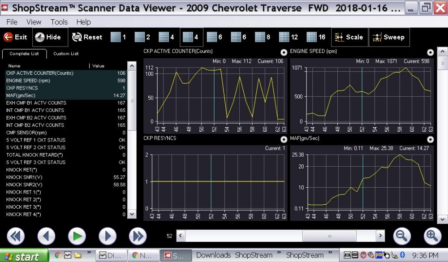The height and width of the screenshot is (262, 448).
Task: Activate the Sweep tool
Action: (x=389, y=37)
